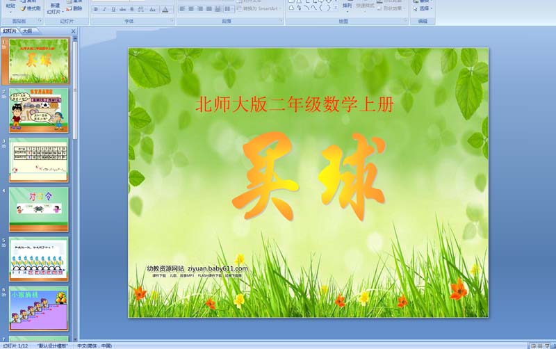The height and width of the screenshot is (349, 556).
Task: Click slide panel scrollbar down arrow
Action: coord(75,339)
